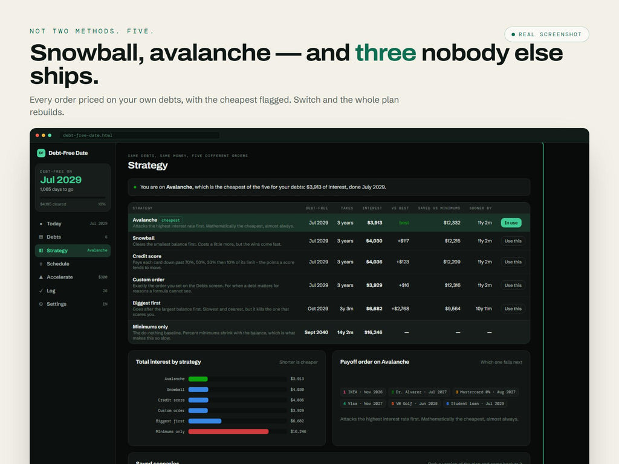Select the Dr. Alvarez Jul 2027 chip
The width and height of the screenshot is (619, 464).
tap(419, 392)
